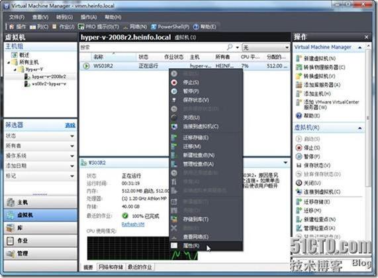The width and height of the screenshot is (378, 278).
Task: Open the 库 navigation view
Action: point(40,228)
